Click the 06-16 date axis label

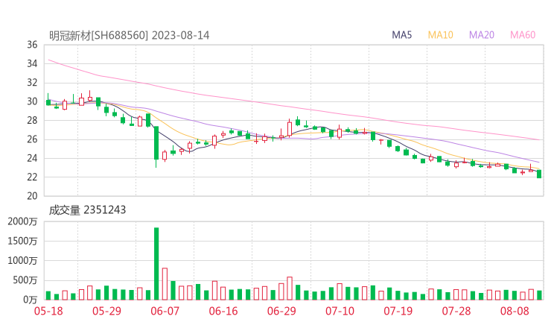click(223, 311)
